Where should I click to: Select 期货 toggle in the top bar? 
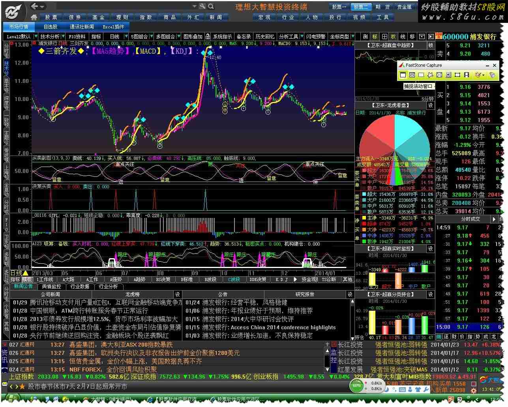click(382, 7)
